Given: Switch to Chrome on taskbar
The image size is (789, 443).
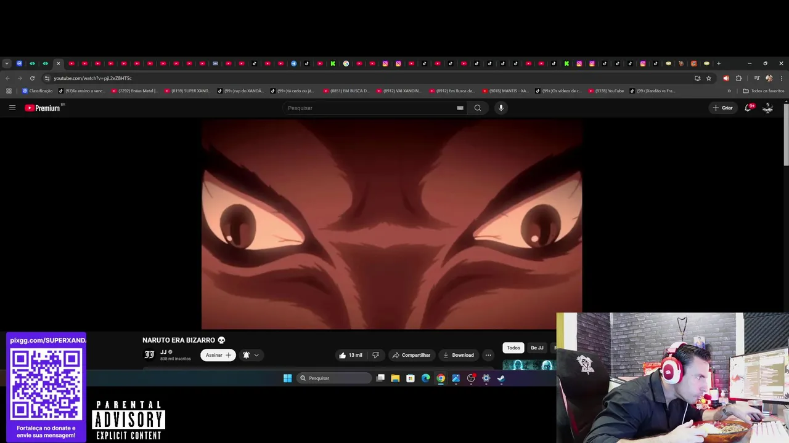Looking at the screenshot, I should point(441,378).
